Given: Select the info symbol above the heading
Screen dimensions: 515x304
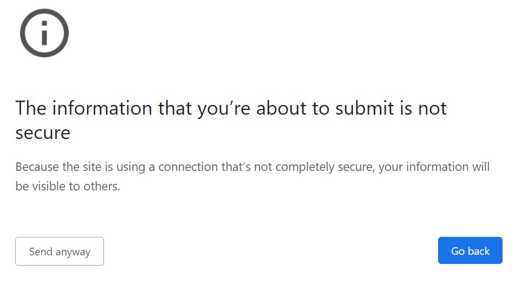Looking at the screenshot, I should pos(44,33).
